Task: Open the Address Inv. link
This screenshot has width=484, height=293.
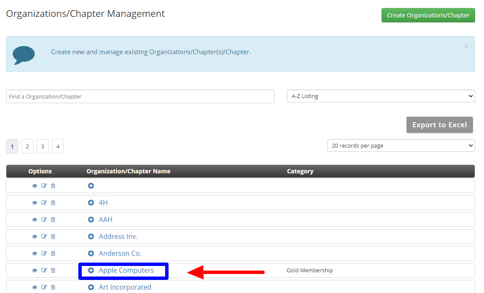Action: (118, 237)
